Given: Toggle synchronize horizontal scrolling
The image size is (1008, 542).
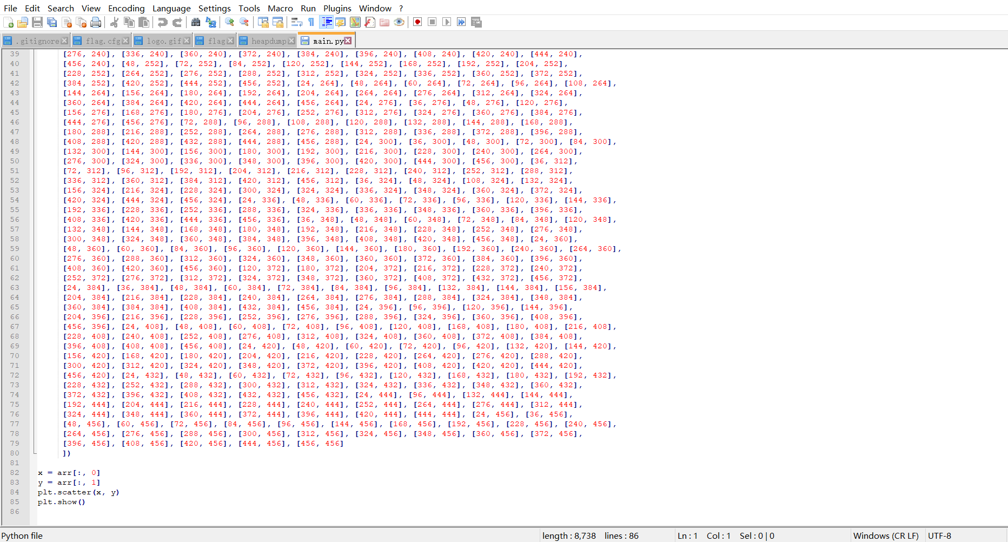Looking at the screenshot, I should pos(278,22).
